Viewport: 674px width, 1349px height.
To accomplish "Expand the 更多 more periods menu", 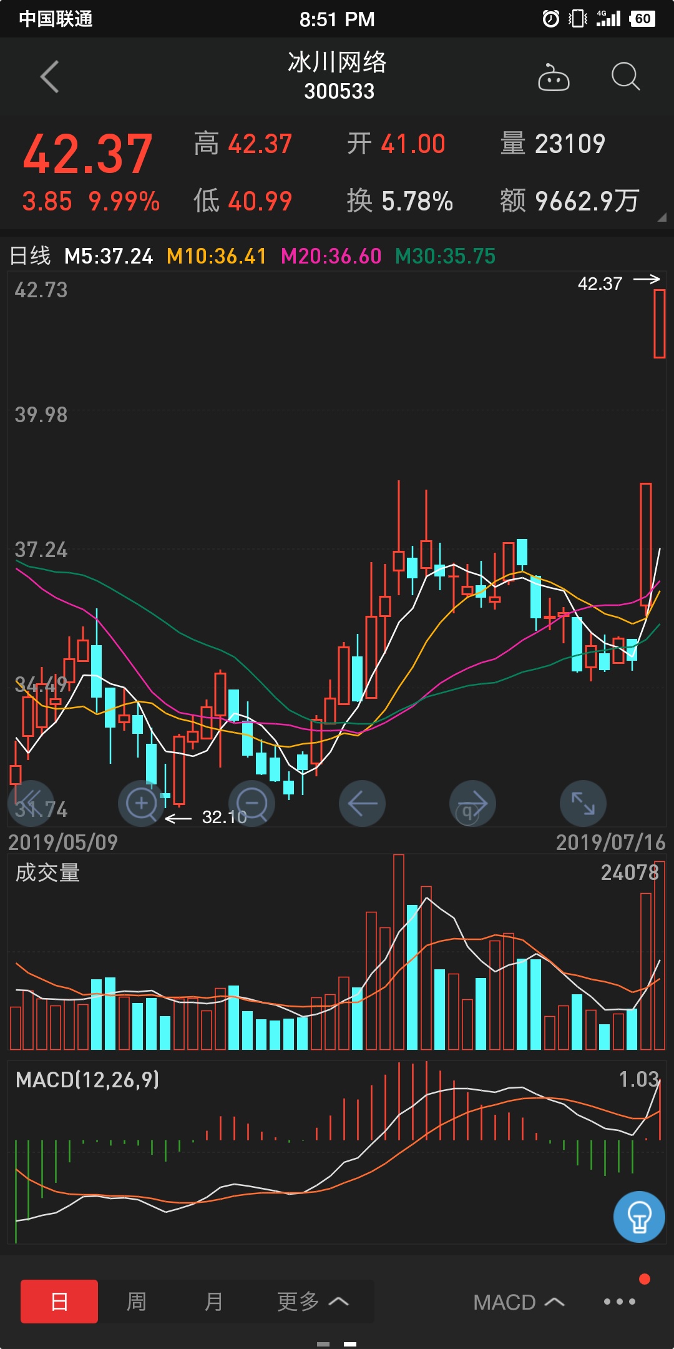I will (312, 1302).
